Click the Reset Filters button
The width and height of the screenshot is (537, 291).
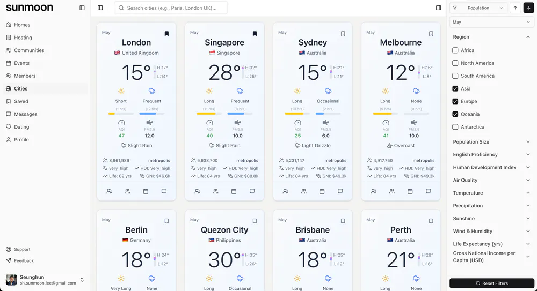pyautogui.click(x=491, y=283)
